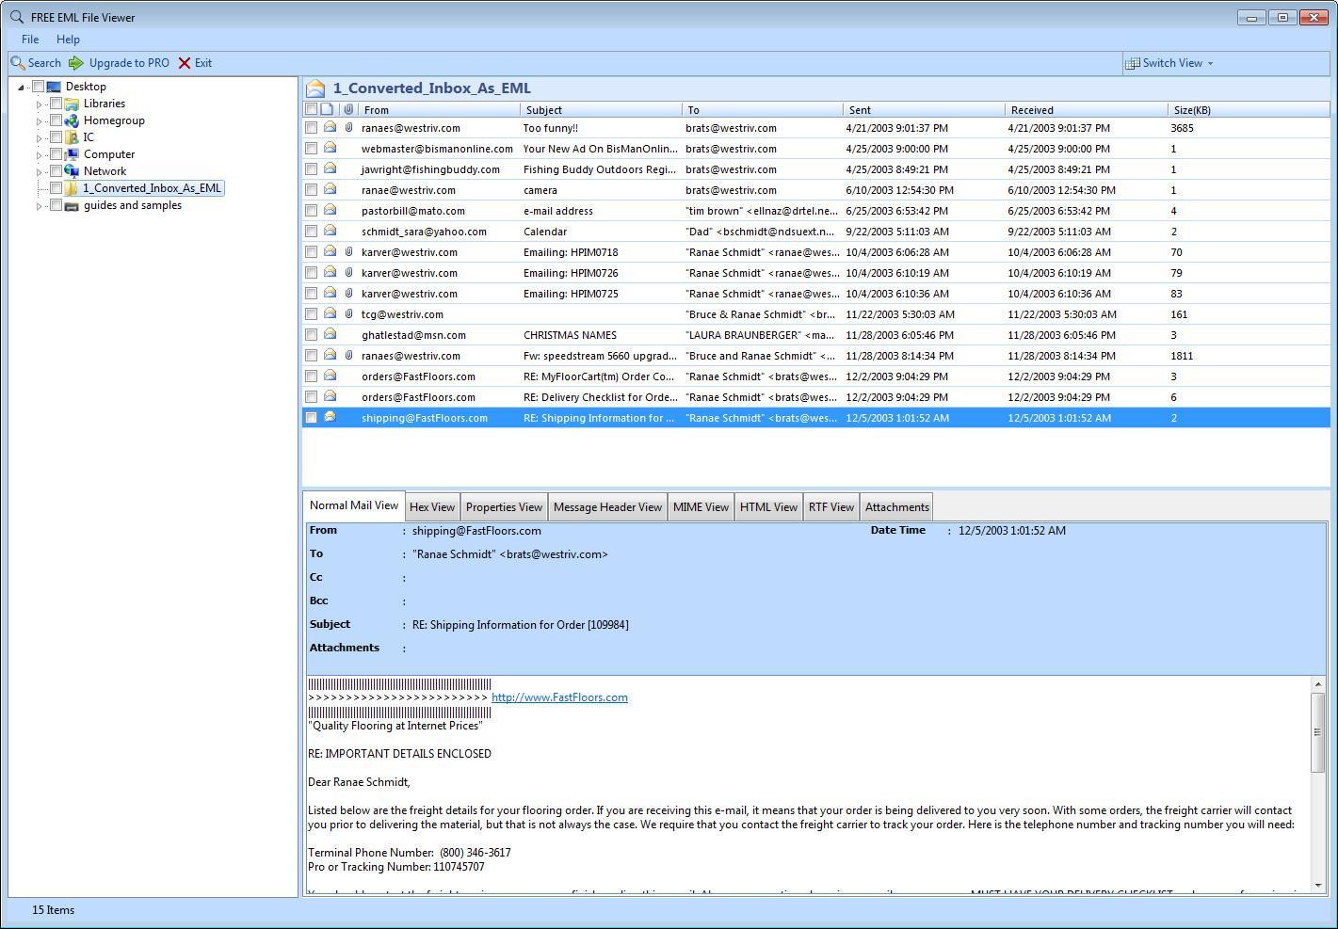The height and width of the screenshot is (929, 1338).
Task: Check the box for Too funny!! email
Action: [312, 128]
